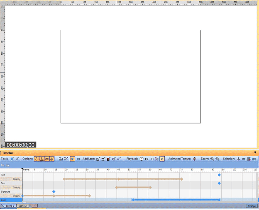Select the blue keyframe in the second Text lane
Image resolution: width=259 pixels, height=210 pixels.
pos(219,183)
